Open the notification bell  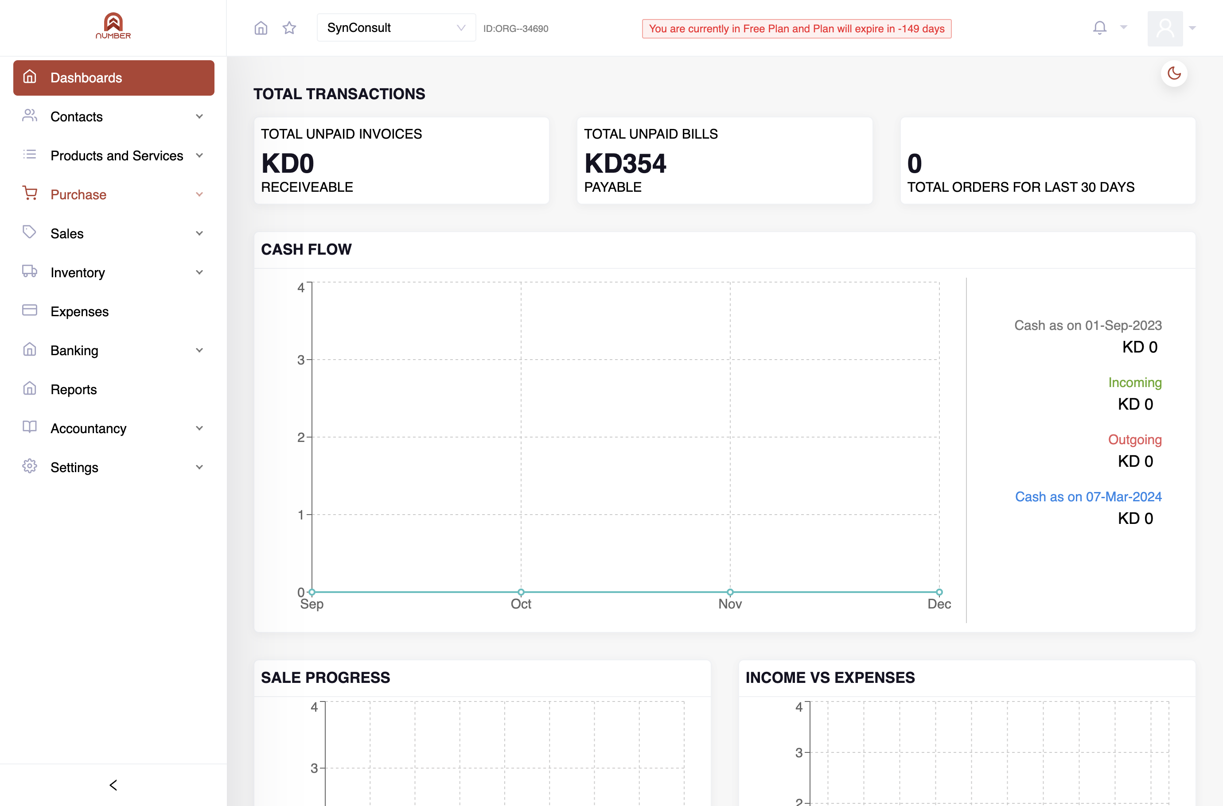[x=1099, y=28]
